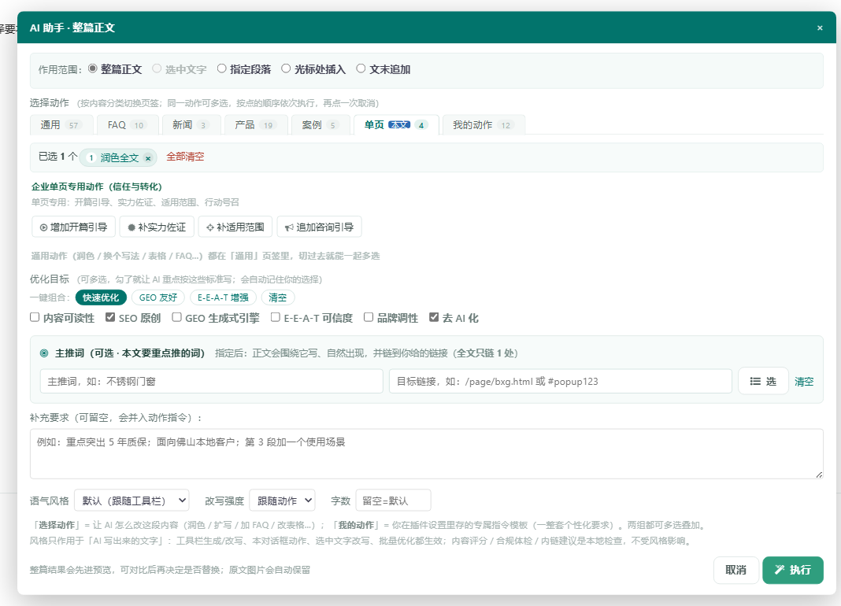Screen dimensions: 841x606
Task: Focus the 补充要求 textarea
Action: click(426, 453)
